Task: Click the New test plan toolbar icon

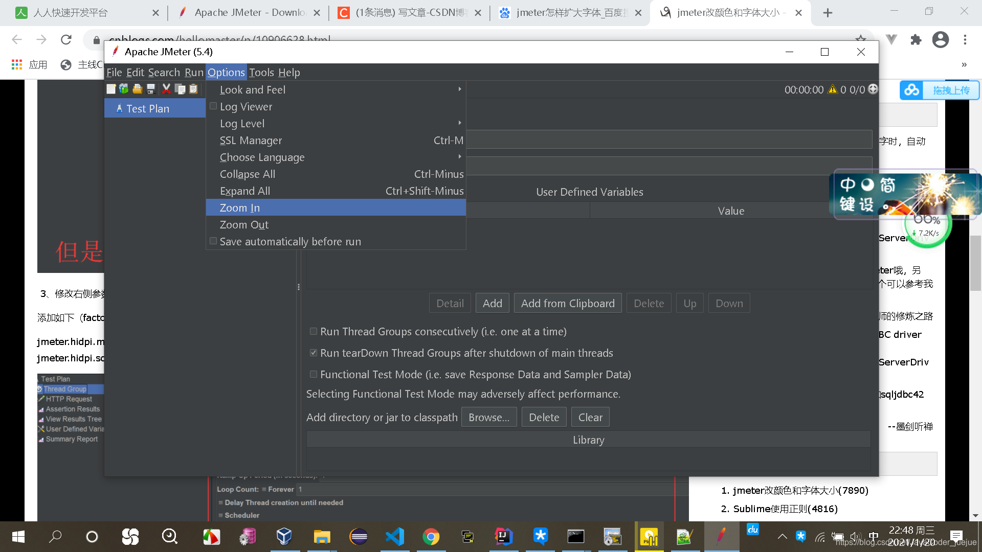Action: (111, 89)
